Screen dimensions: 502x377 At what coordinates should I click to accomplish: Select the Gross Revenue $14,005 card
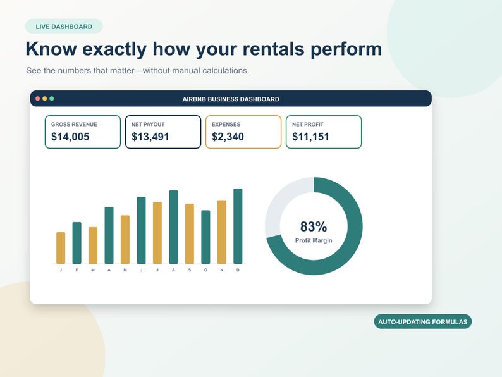[x=83, y=132]
